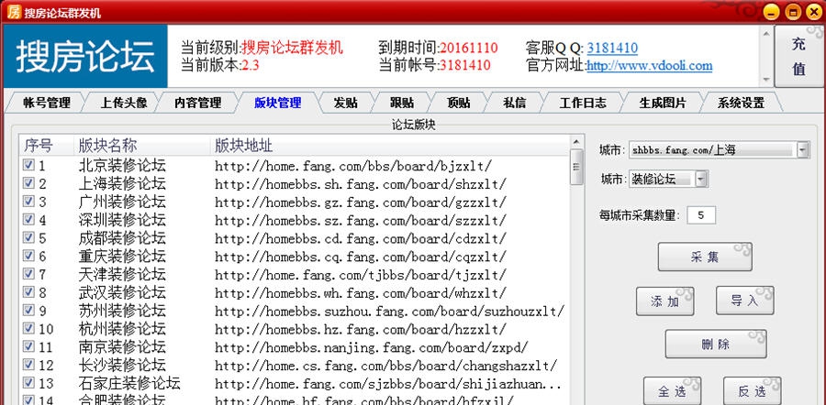Click the app logo icon in title bar
This screenshot has width=826, height=405.
(14, 11)
